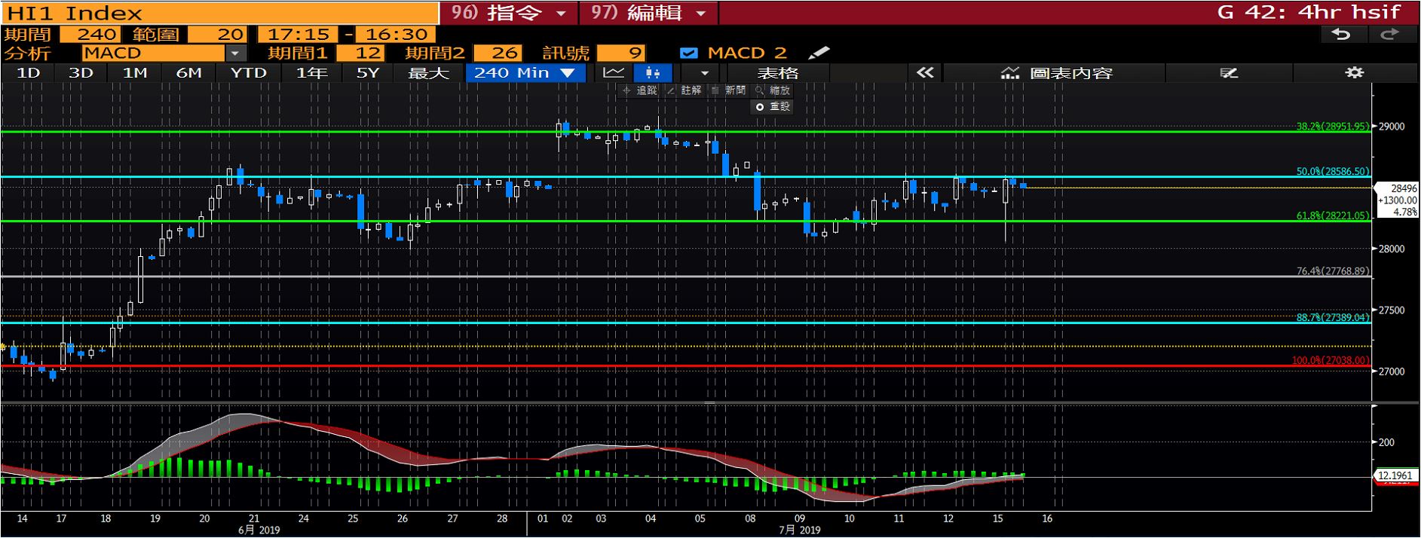1421x538 pixels.
Task: Click the 表格 table button
Action: (777, 72)
